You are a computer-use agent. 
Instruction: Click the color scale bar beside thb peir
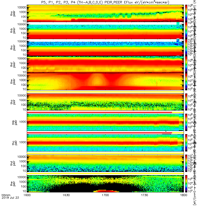coord(186,122)
